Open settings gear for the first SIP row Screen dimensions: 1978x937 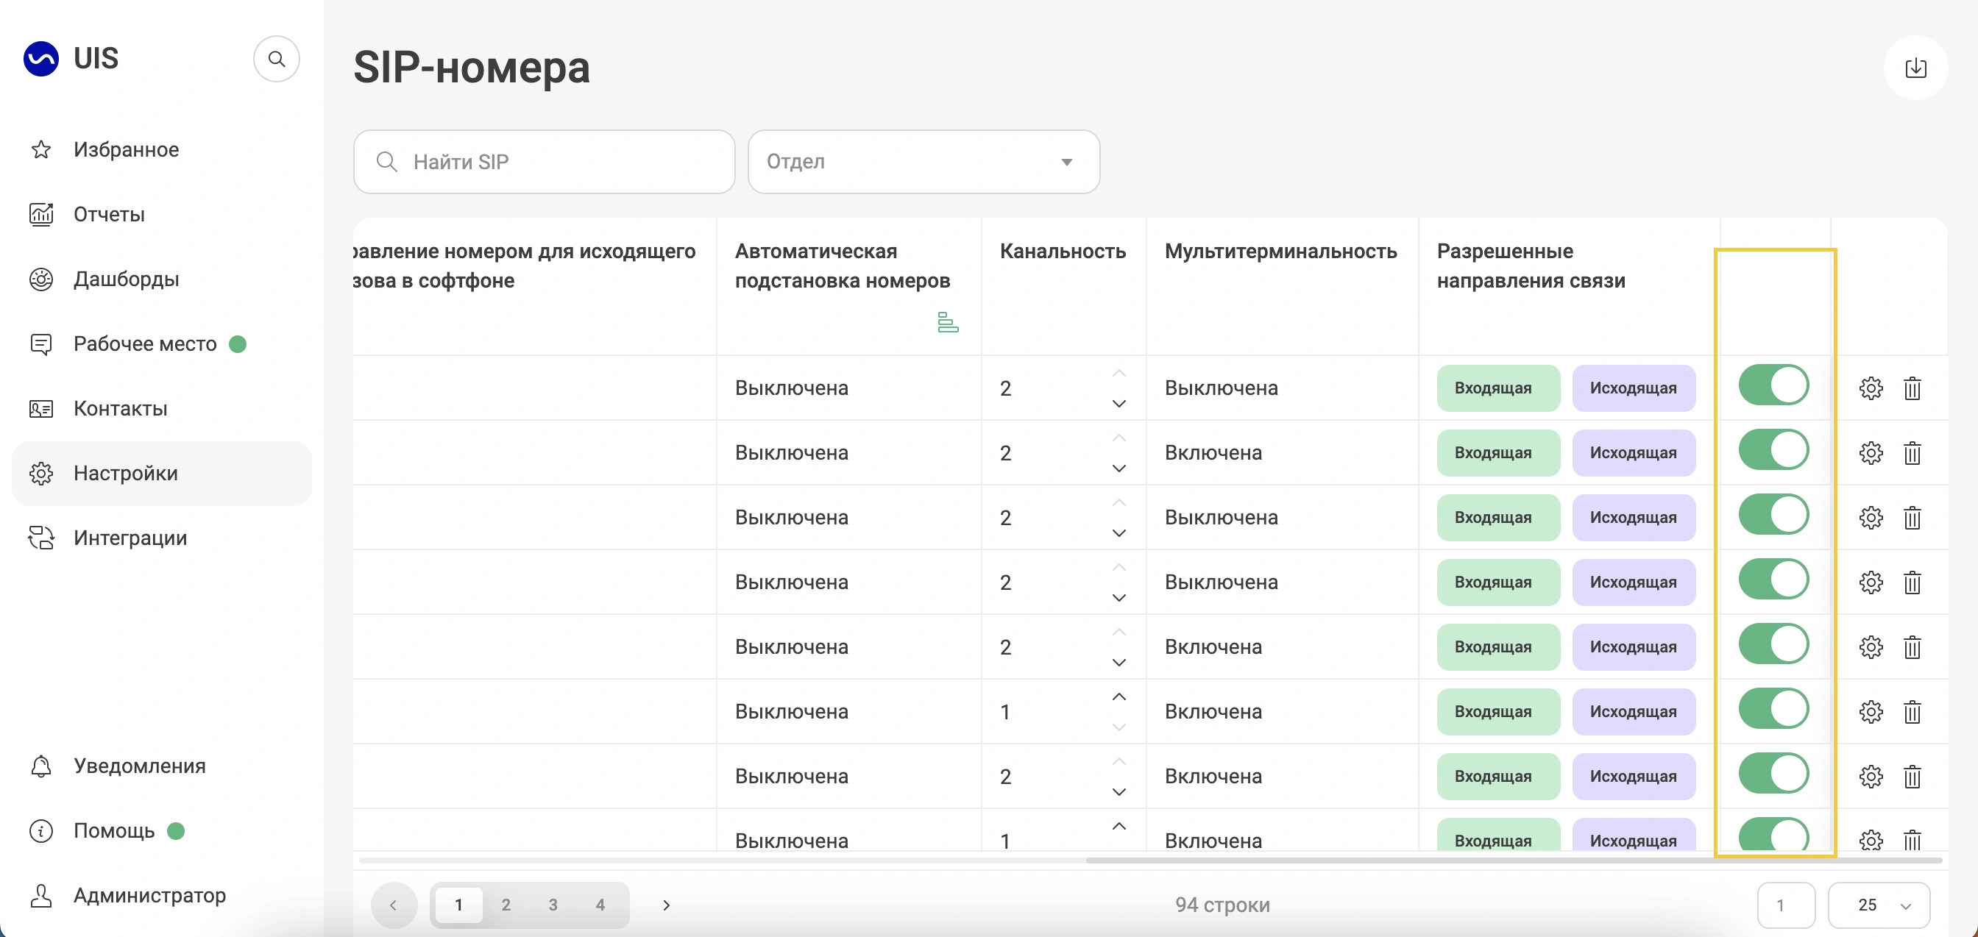[1871, 388]
